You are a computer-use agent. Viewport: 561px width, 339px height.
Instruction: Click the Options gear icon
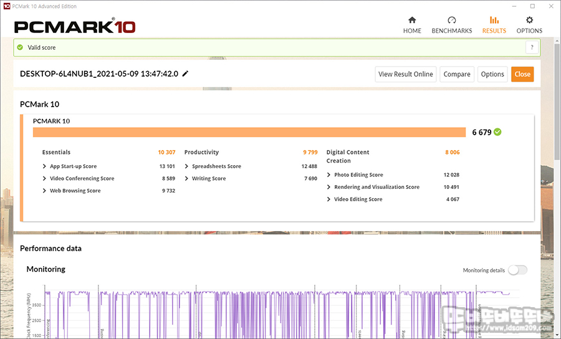(529, 20)
